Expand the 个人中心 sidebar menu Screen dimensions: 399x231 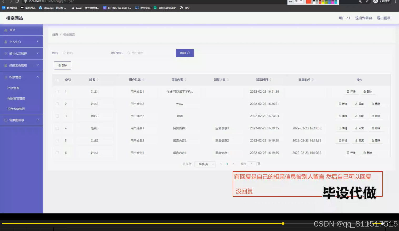coord(21,42)
